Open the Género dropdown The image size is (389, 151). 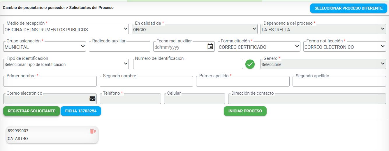coord(323,64)
